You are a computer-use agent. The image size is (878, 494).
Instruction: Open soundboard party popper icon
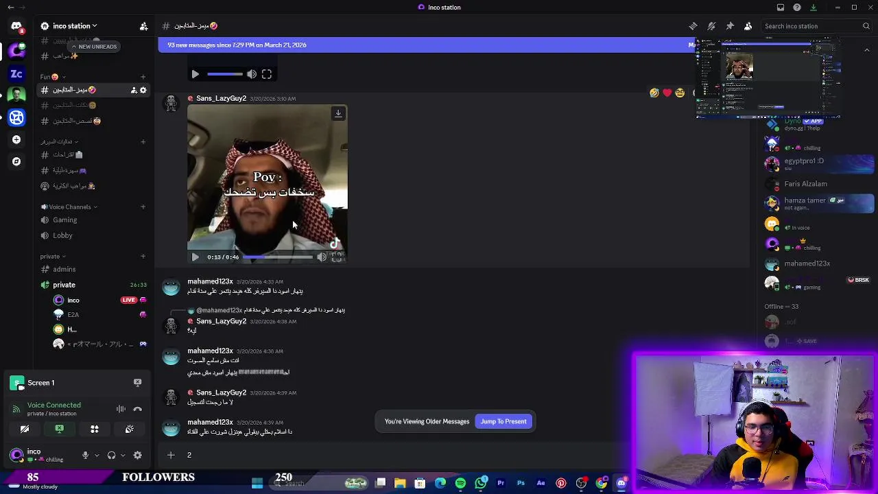(x=130, y=430)
